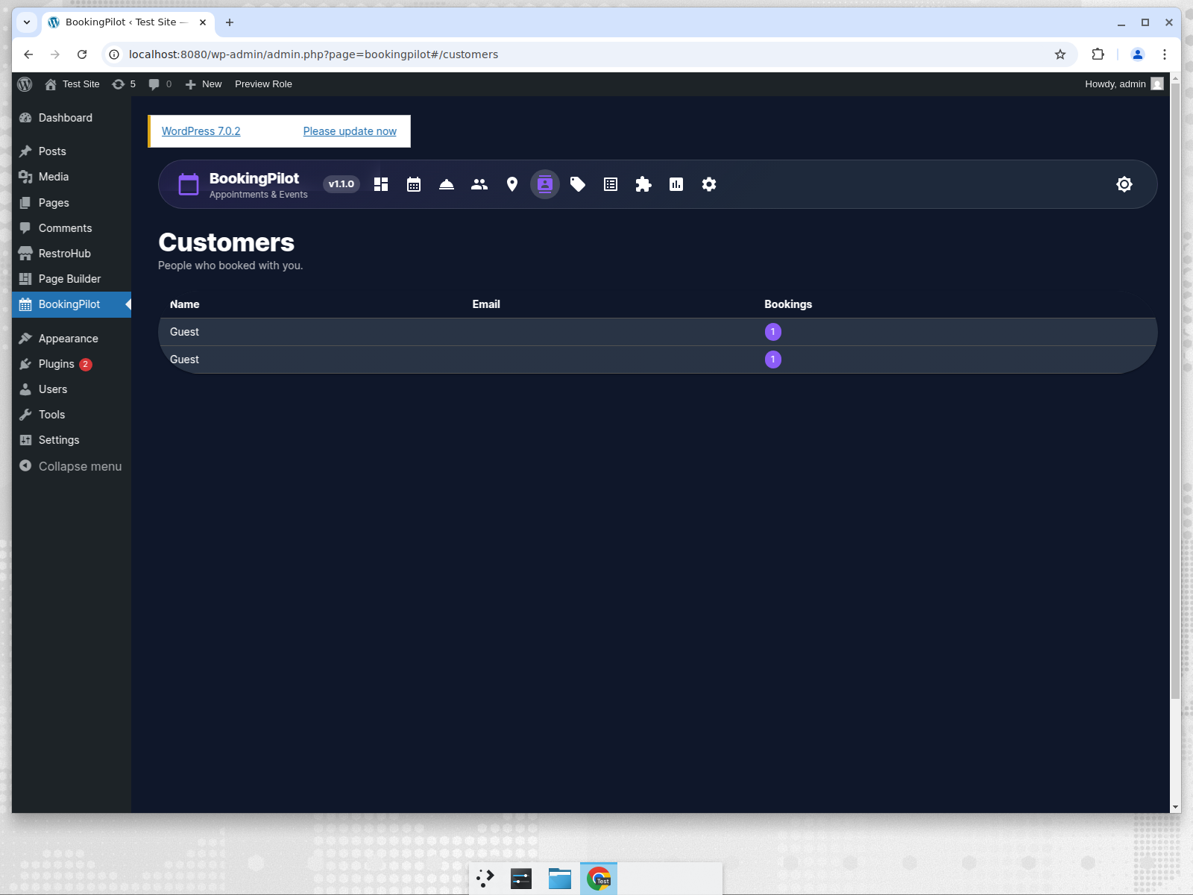Click the Please update now link
1193x895 pixels.
pos(350,131)
